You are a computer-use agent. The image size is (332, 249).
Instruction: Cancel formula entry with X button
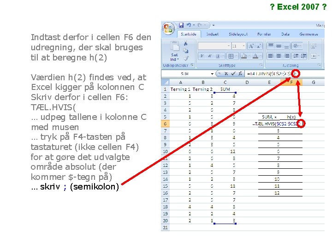[x=226, y=74]
